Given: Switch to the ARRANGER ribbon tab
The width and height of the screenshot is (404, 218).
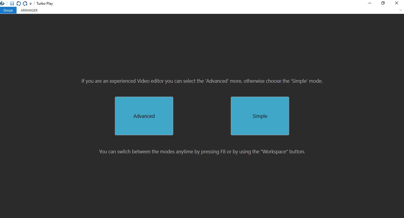Looking at the screenshot, I should [29, 10].
